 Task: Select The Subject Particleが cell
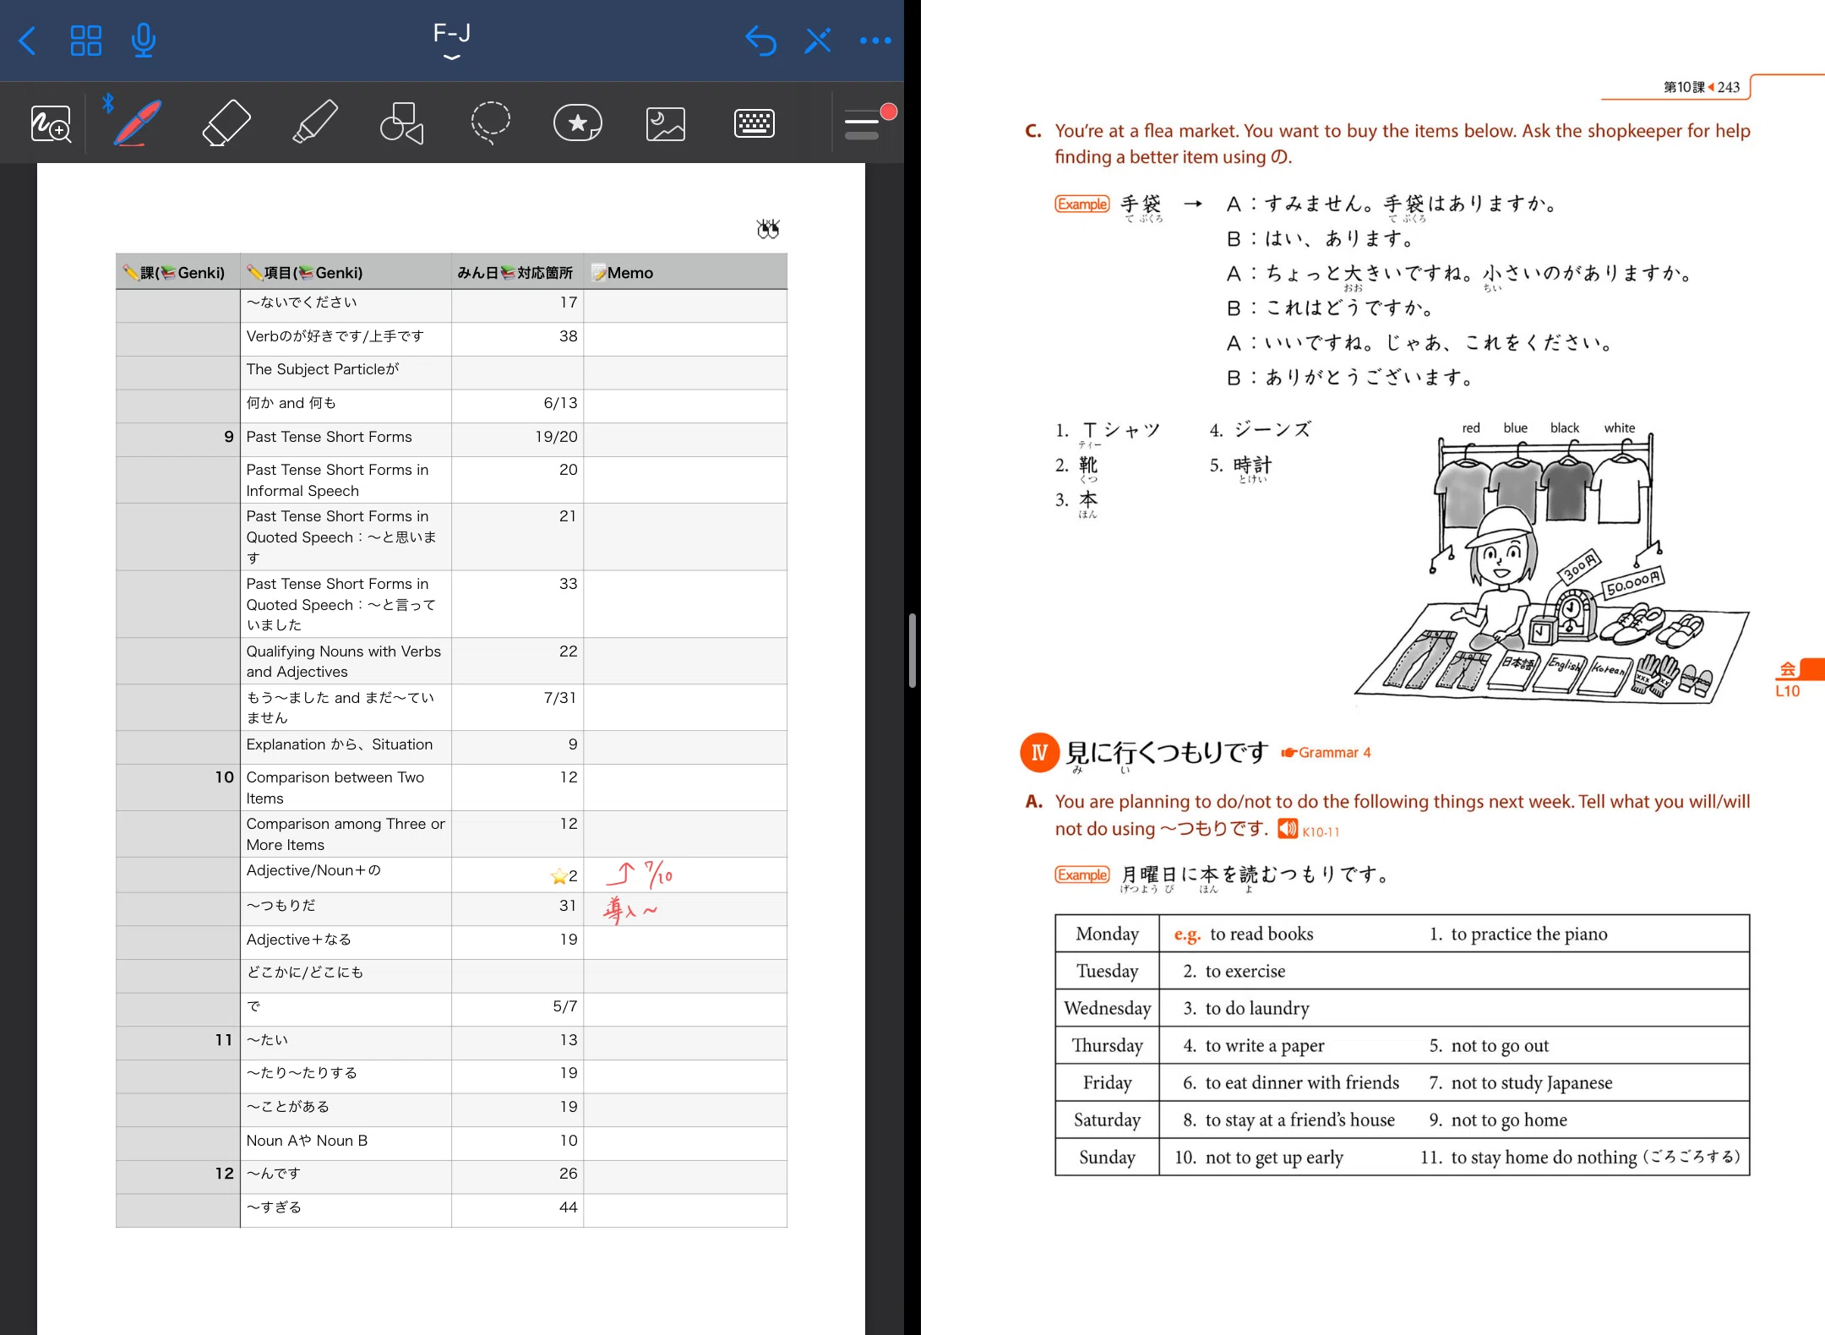point(346,373)
